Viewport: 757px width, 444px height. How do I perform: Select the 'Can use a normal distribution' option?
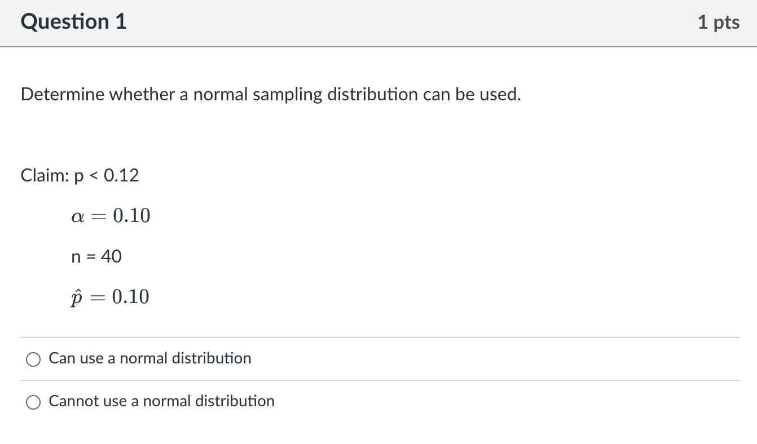point(150,358)
